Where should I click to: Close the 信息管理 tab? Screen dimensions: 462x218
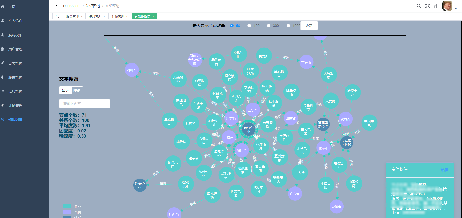pyautogui.click(x=104, y=17)
